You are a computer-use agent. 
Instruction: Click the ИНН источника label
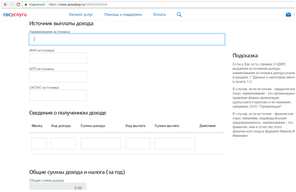[x=42, y=50]
